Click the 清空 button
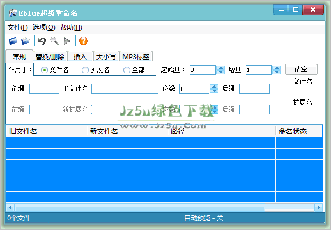Image resolution: width=331 pixels, height=230 pixels. (301, 69)
